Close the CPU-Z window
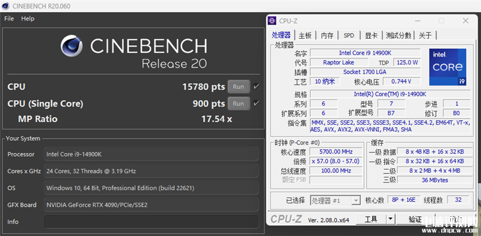481x236 pixels. 465,20
